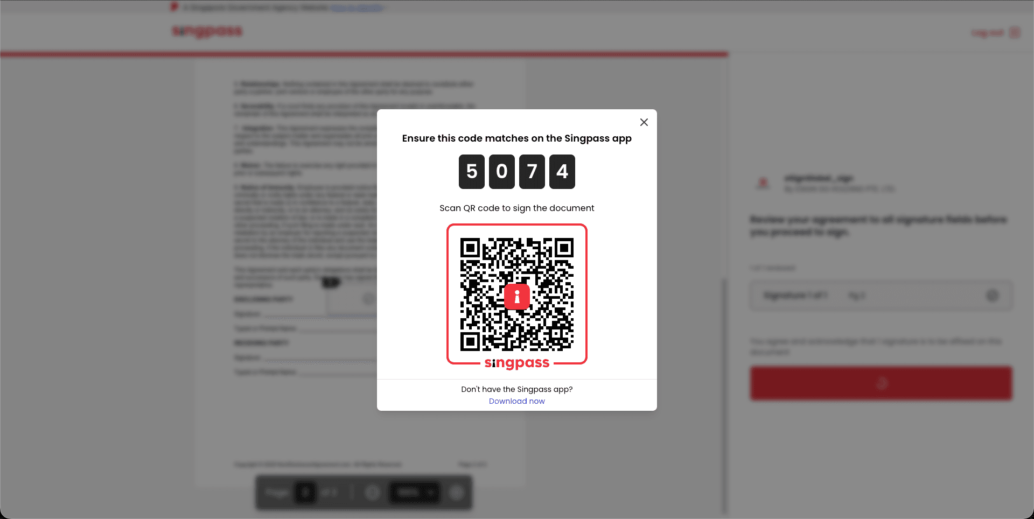Click the Download now link
The image size is (1034, 519).
pyautogui.click(x=517, y=401)
